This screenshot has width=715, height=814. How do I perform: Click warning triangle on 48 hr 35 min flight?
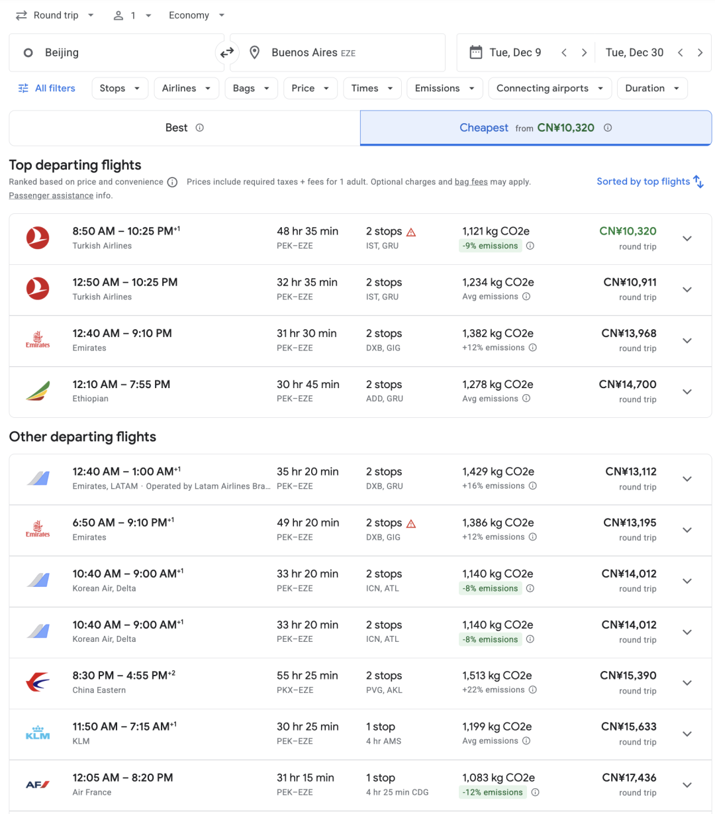(x=411, y=232)
